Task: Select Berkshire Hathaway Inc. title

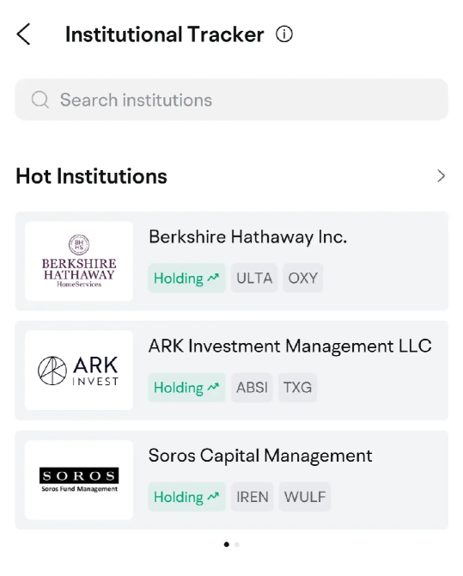Action: pos(248,236)
